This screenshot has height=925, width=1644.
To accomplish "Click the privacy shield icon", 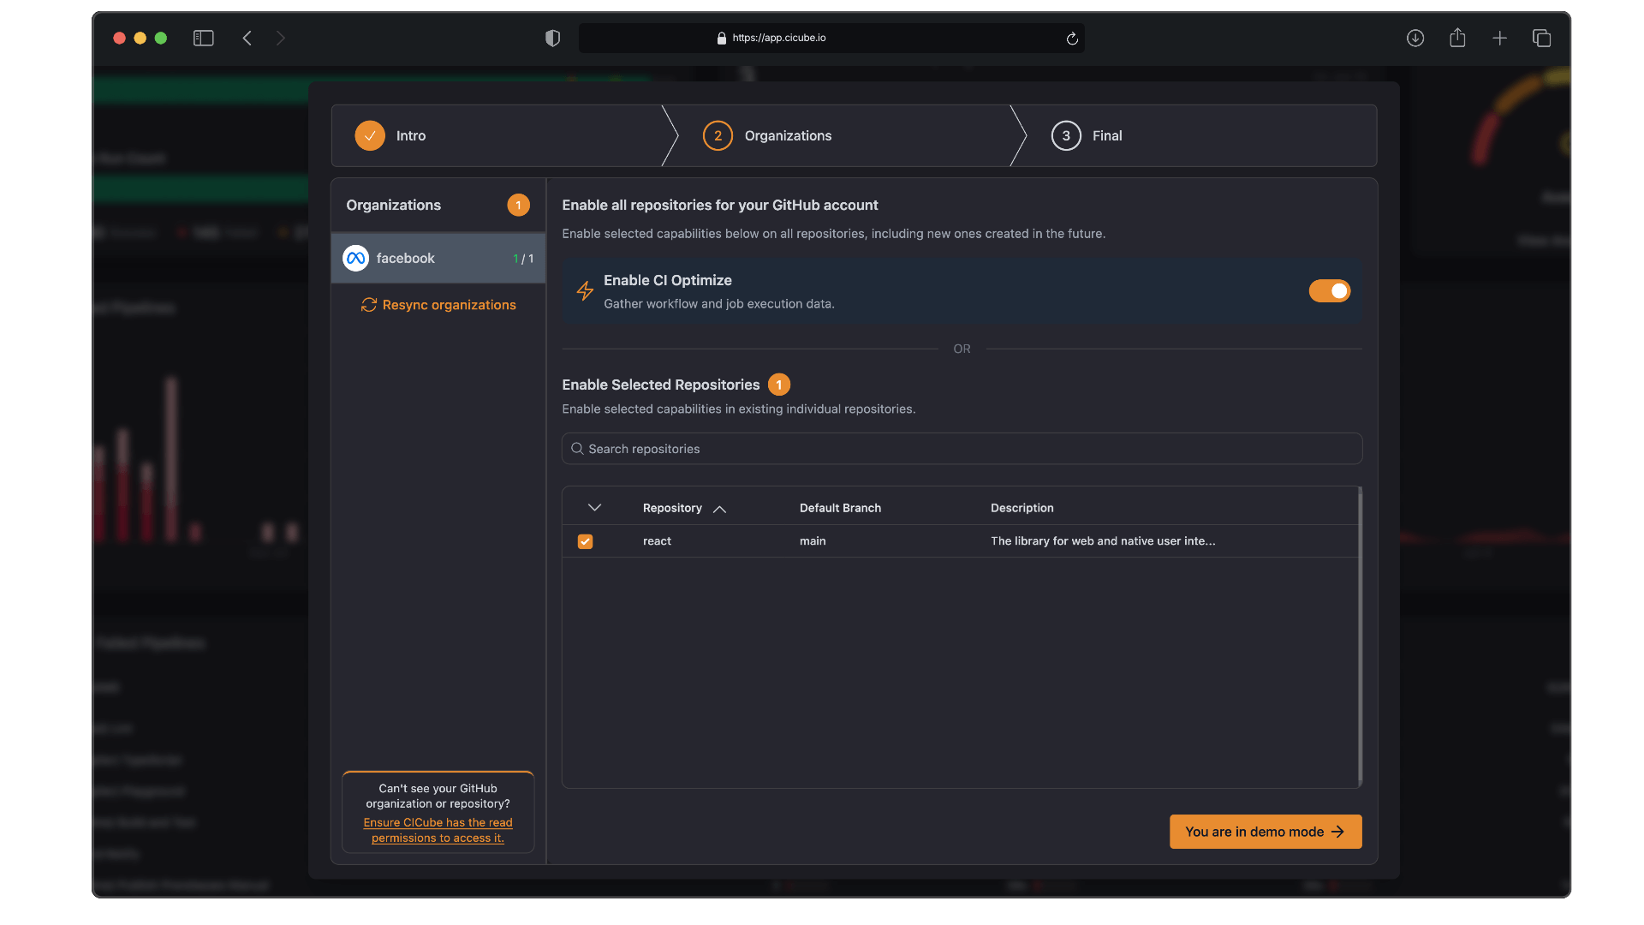I will tap(552, 38).
